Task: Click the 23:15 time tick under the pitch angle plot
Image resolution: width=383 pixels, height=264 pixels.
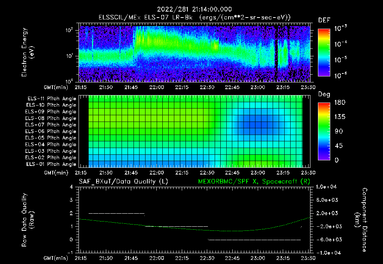Action: pyautogui.click(x=283, y=173)
